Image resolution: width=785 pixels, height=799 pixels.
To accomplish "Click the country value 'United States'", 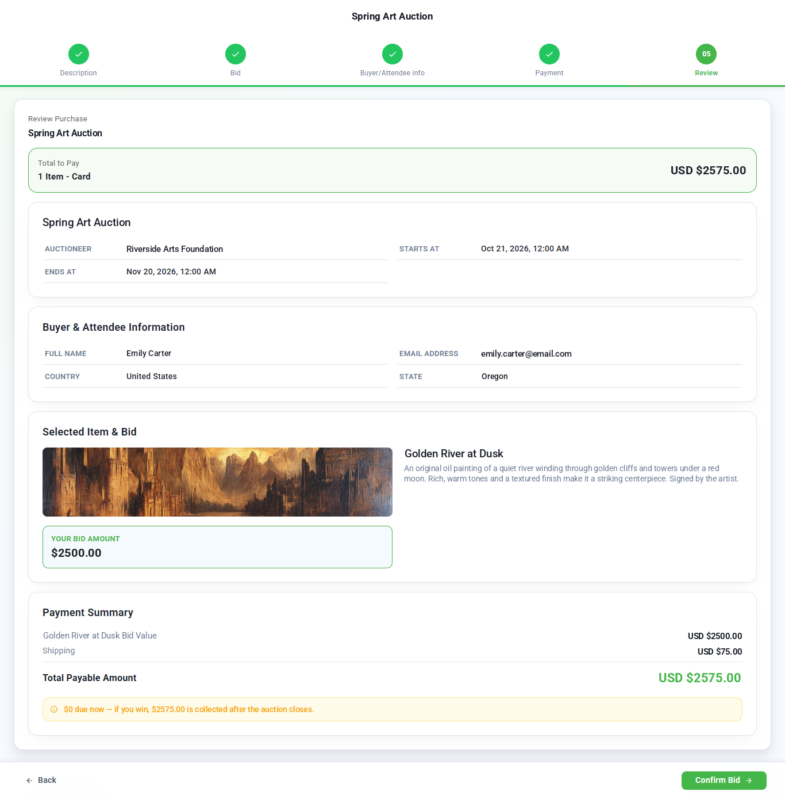I will 152,376.
